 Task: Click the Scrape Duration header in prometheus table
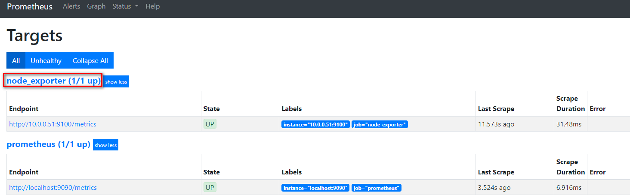click(571, 167)
